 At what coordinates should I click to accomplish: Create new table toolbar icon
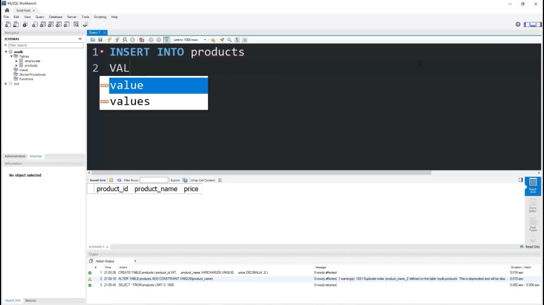(43, 25)
